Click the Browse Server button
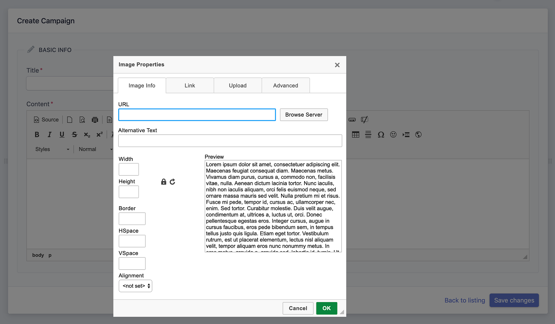Image resolution: width=555 pixels, height=324 pixels. click(304, 115)
